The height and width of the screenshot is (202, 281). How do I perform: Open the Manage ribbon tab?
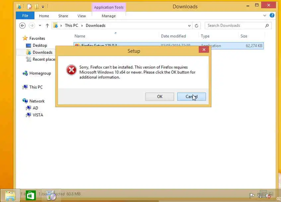109,16
